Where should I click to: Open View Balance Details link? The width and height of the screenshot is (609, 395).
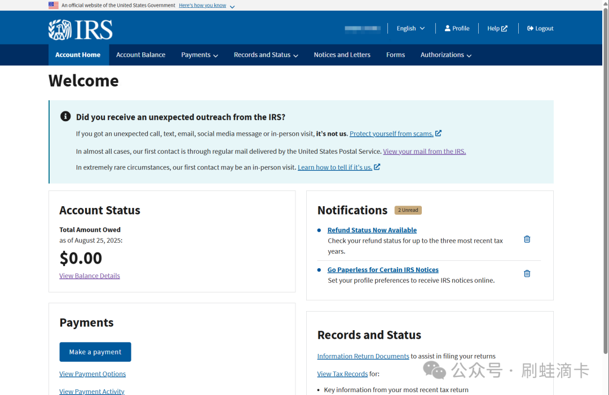coord(90,276)
